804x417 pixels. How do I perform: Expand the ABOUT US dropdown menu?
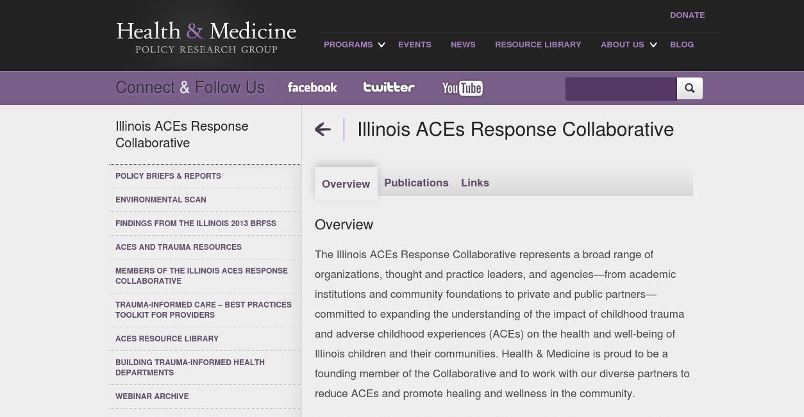622,45
